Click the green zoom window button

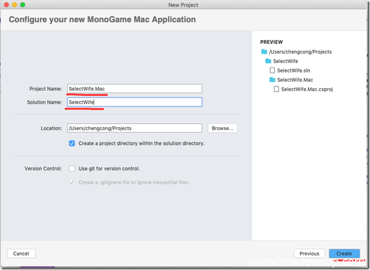pyautogui.click(x=23, y=5)
